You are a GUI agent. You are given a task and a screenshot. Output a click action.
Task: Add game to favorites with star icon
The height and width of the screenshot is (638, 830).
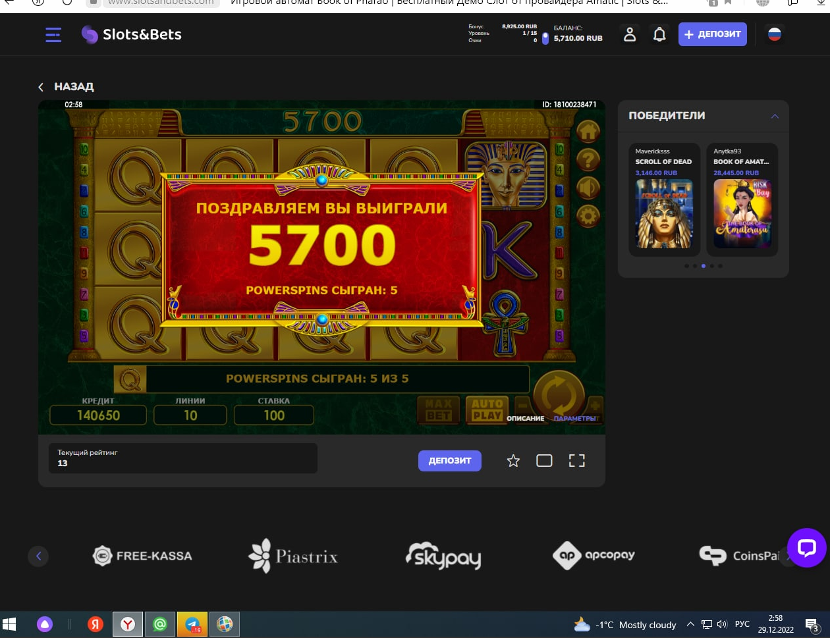click(x=513, y=461)
